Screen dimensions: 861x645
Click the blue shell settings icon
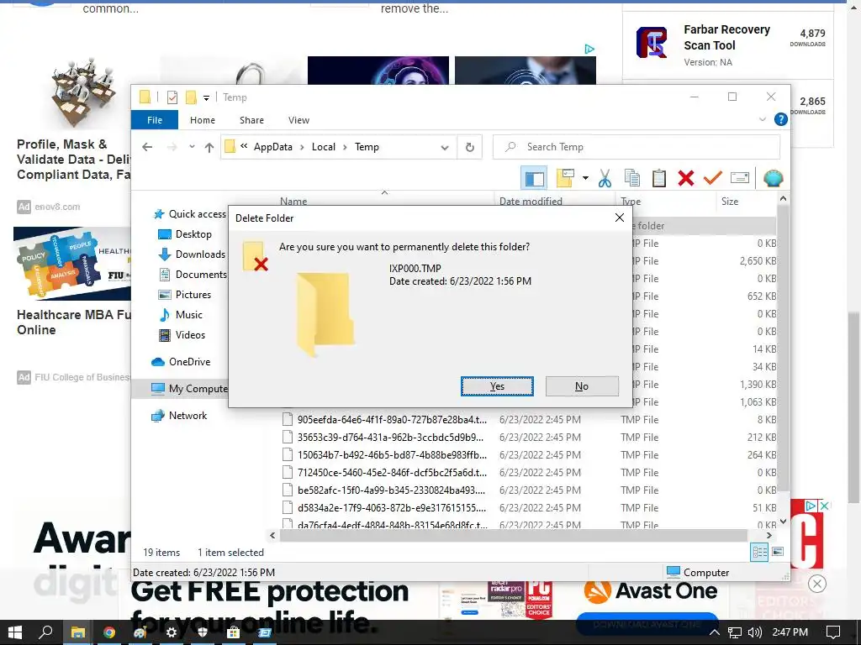[x=773, y=178]
